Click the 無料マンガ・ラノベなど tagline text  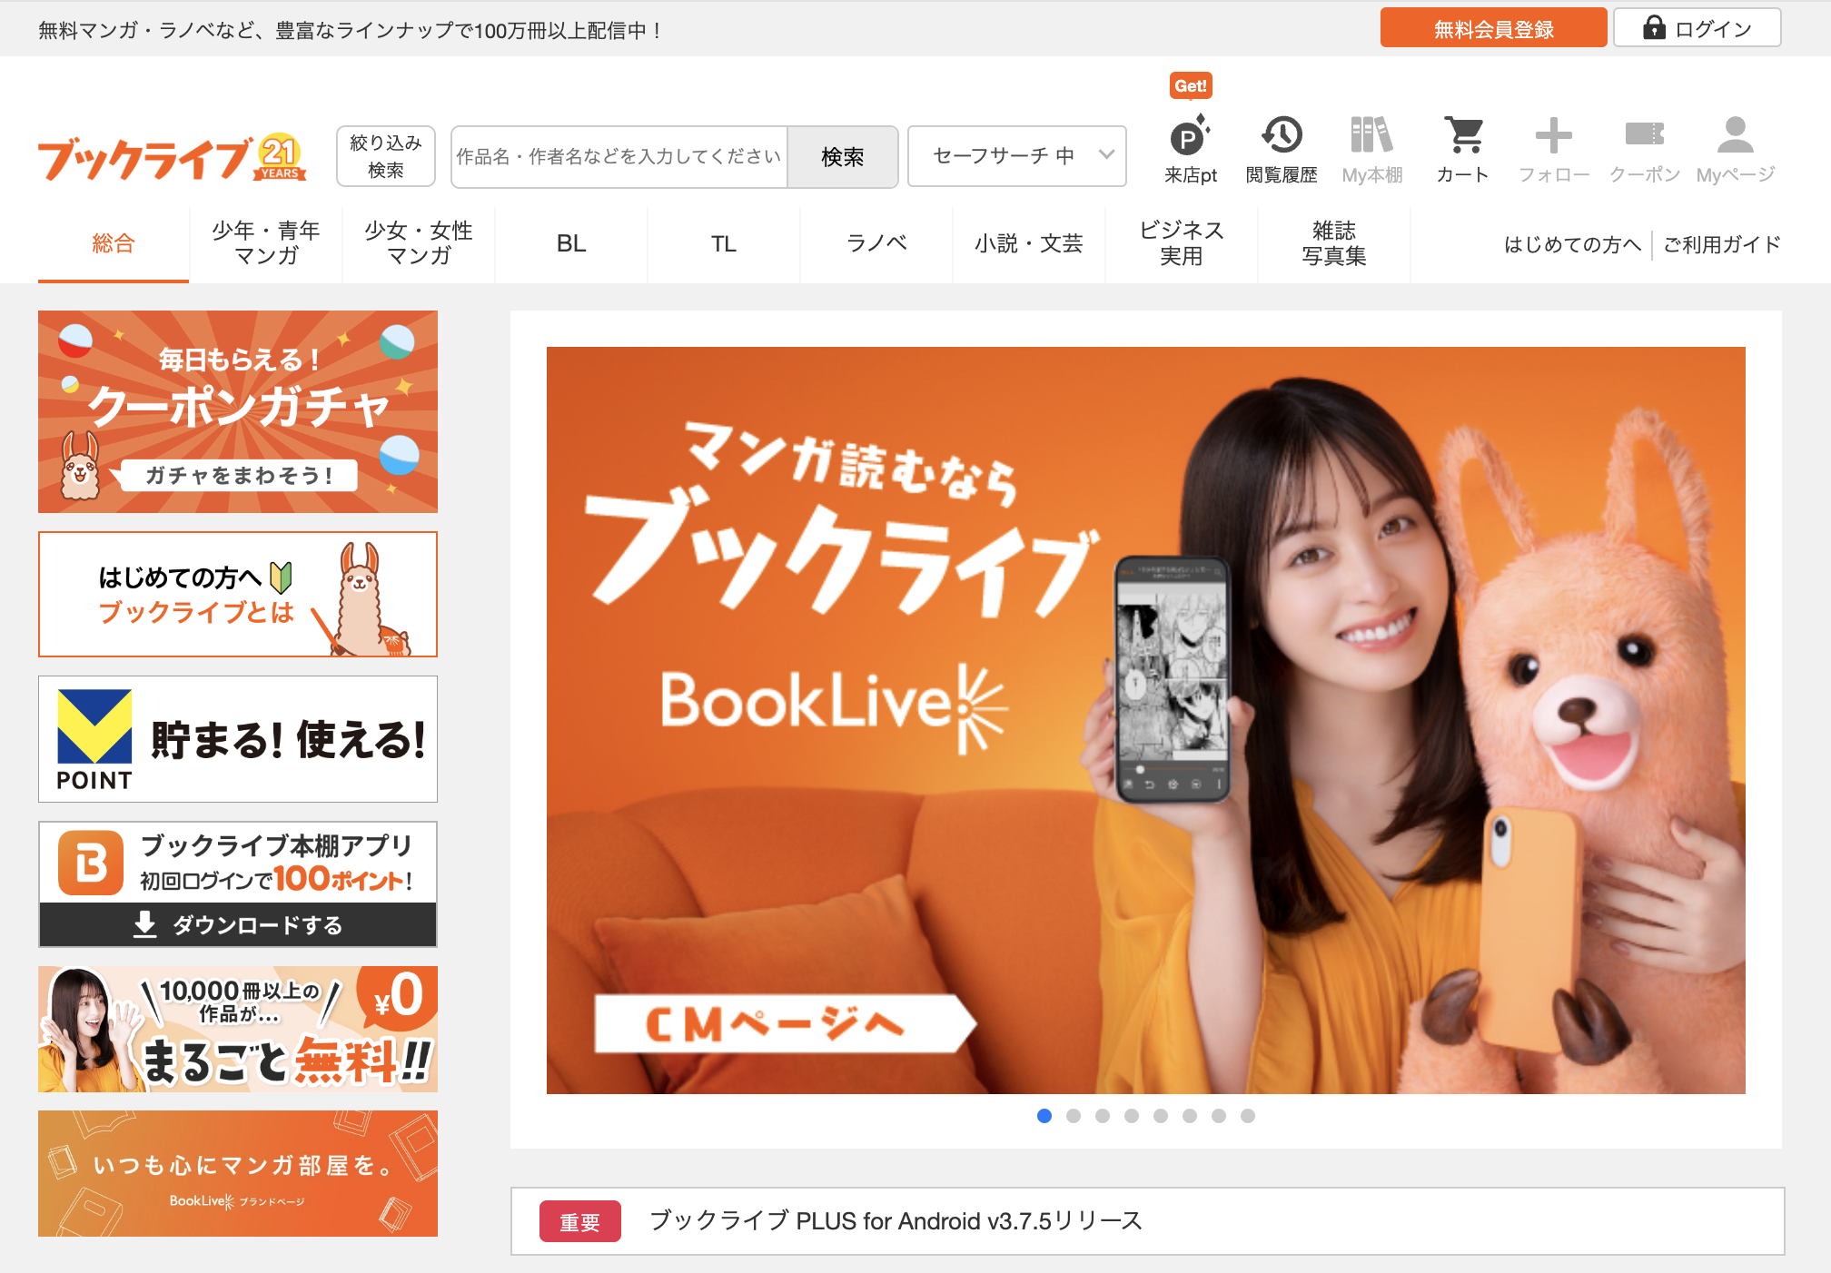tap(349, 30)
